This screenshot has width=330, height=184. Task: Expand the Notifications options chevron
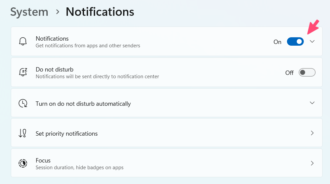tap(312, 42)
